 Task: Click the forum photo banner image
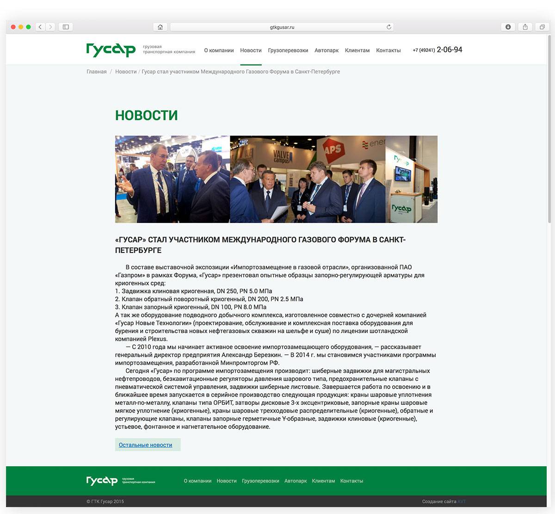click(x=276, y=179)
